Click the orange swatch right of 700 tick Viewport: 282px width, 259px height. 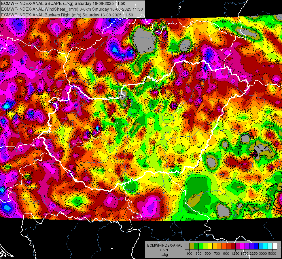tap(219, 246)
